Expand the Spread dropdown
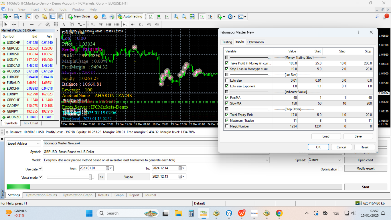 (x=325, y=160)
